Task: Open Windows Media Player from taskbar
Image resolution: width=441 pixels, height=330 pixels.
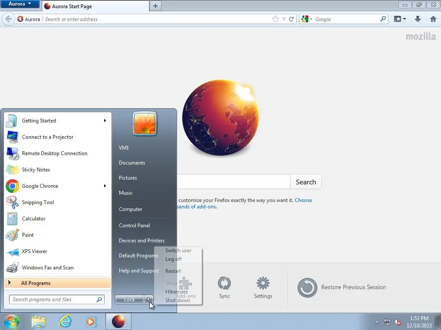Action: coord(91,321)
